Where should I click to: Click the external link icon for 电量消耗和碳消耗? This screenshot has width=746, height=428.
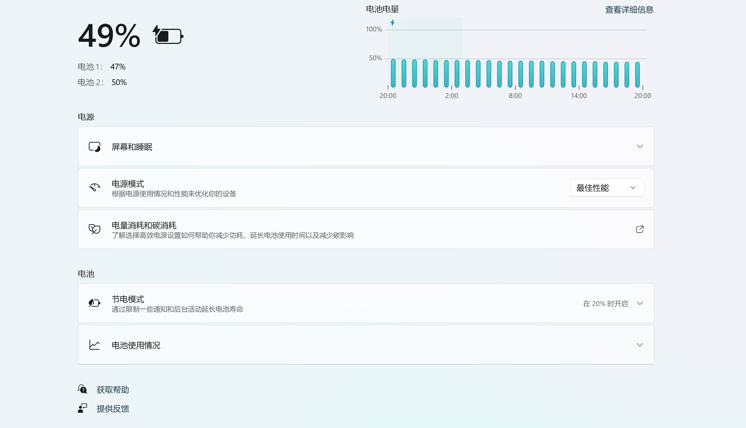click(639, 229)
